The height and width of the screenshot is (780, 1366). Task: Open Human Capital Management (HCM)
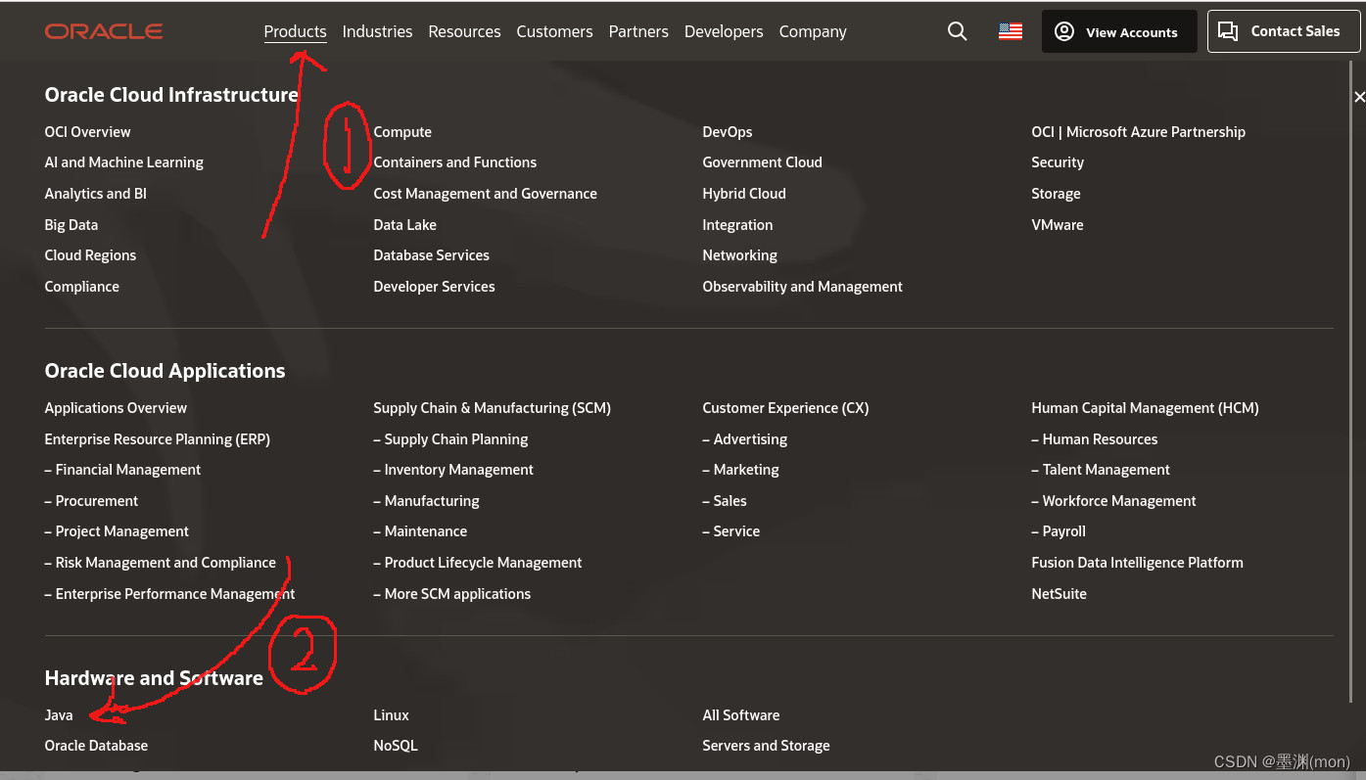point(1146,408)
